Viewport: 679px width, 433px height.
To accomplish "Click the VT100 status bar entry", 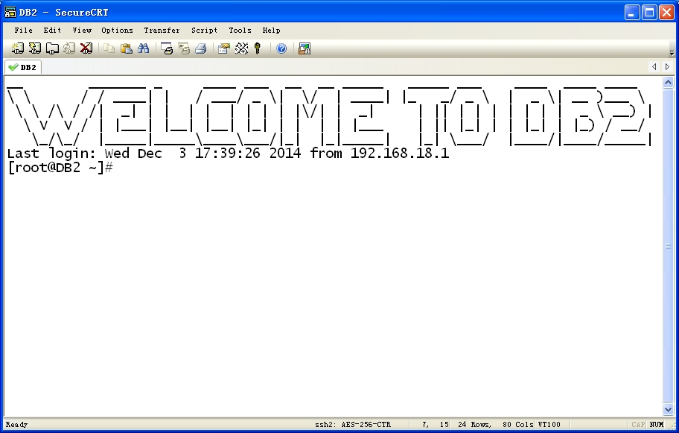I will pos(549,425).
